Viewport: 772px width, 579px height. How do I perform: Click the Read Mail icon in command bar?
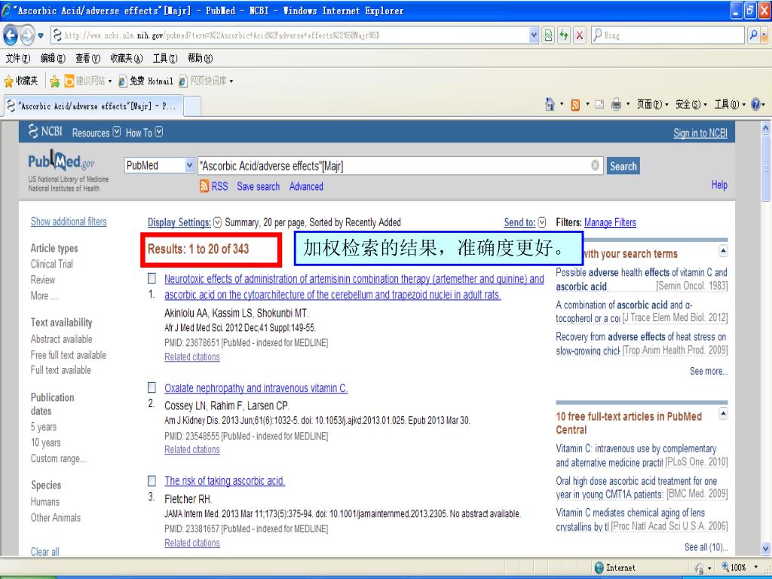[x=599, y=104]
